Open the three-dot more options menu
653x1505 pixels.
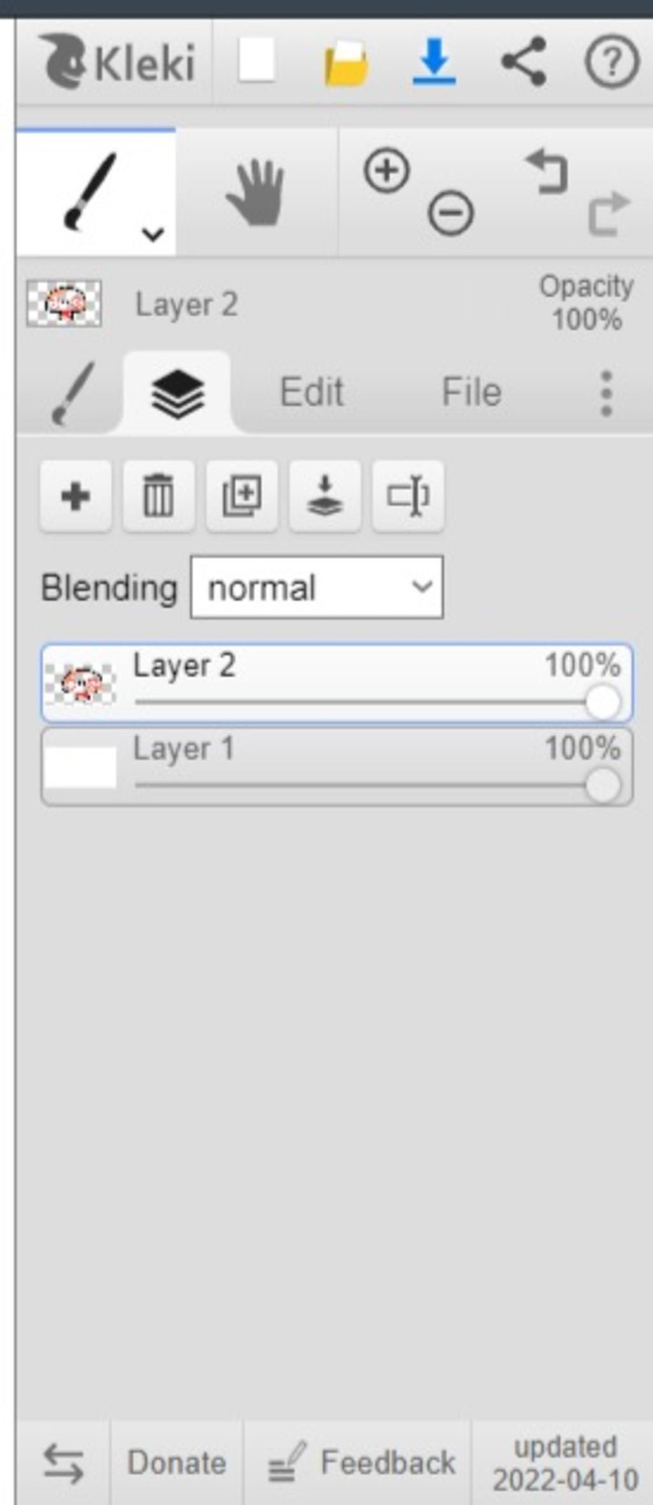pos(606,393)
